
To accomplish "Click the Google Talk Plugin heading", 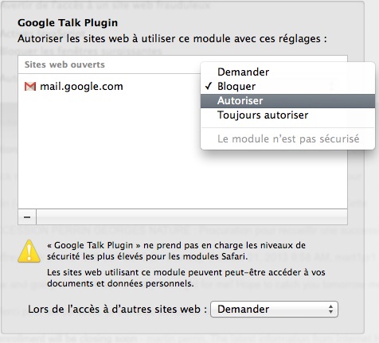I will coord(68,23).
